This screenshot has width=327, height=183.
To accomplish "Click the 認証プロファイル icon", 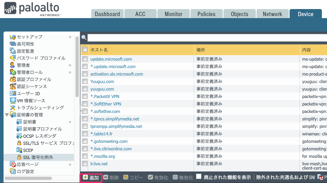I will pos(13,79).
